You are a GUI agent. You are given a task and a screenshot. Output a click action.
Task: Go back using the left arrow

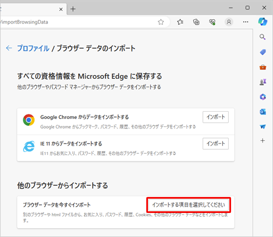(x=9, y=48)
